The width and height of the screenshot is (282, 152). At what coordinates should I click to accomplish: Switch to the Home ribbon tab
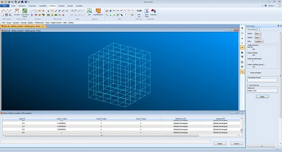click(x=13, y=6)
